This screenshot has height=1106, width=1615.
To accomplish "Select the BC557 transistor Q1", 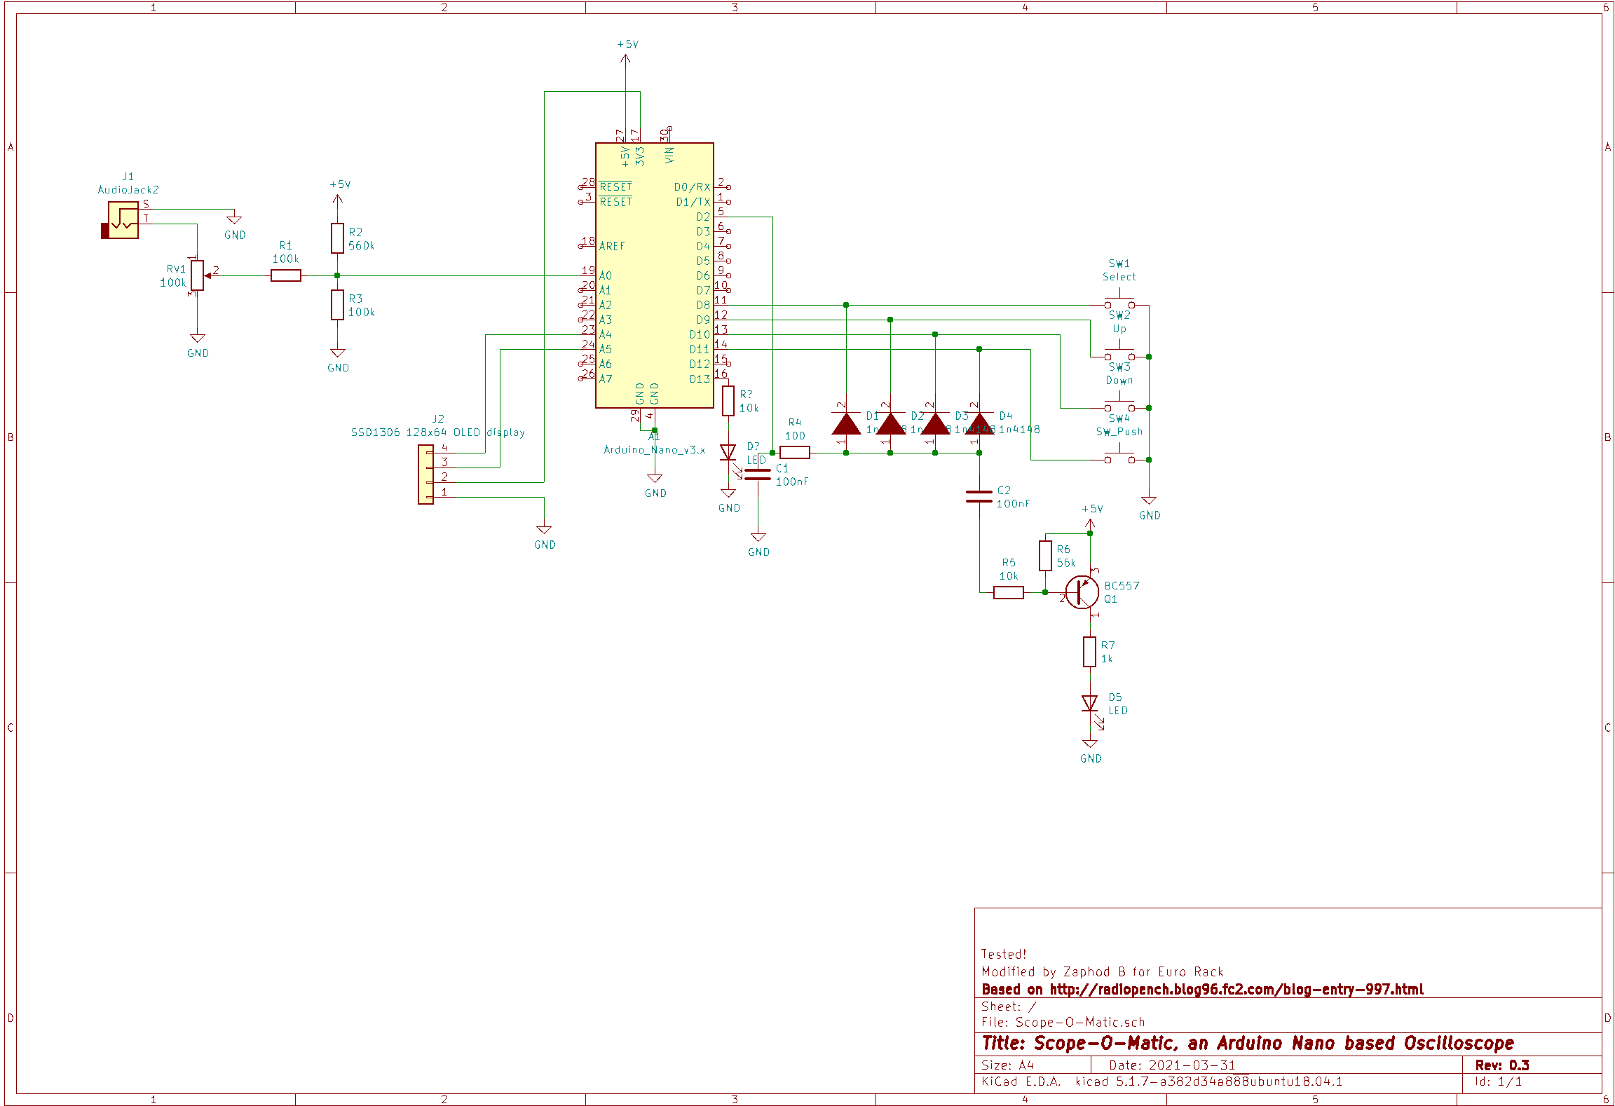I will tap(1082, 592).
